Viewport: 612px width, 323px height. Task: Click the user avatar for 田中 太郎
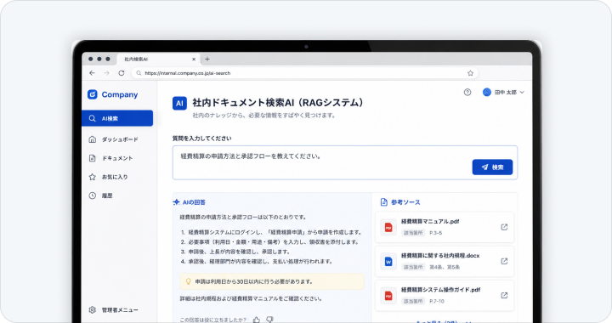click(x=487, y=92)
